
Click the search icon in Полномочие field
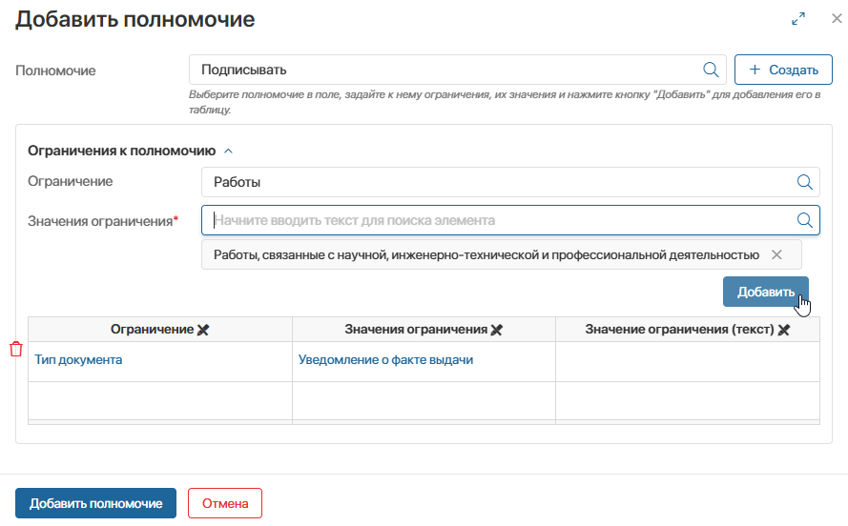[x=711, y=70]
